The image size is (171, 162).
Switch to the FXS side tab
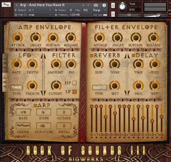(5, 63)
